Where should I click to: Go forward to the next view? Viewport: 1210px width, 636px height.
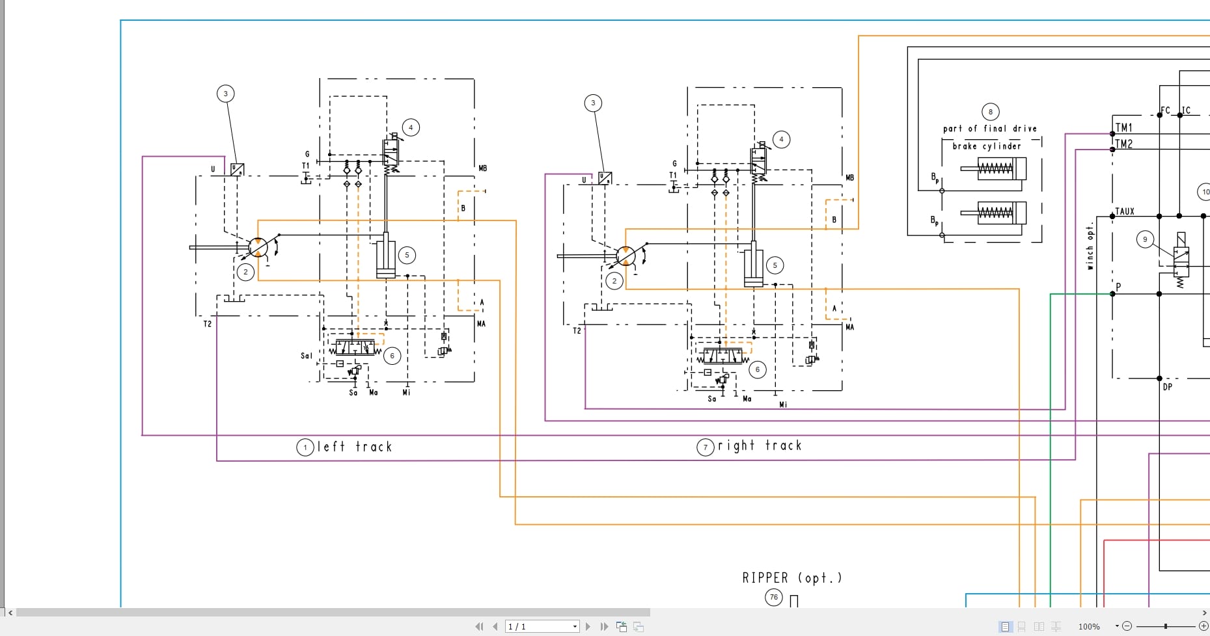[x=639, y=626]
